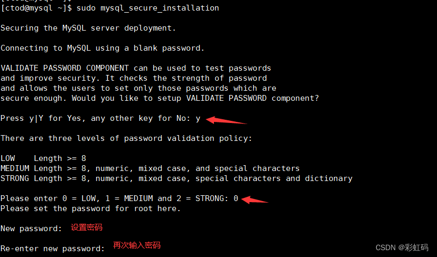Click the red arrow pointing at STRONG: 0
Screen dimensions: 437x257
click(255, 199)
